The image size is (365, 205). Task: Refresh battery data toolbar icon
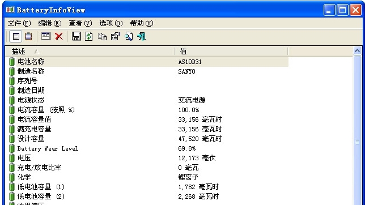pyautogui.click(x=88, y=36)
